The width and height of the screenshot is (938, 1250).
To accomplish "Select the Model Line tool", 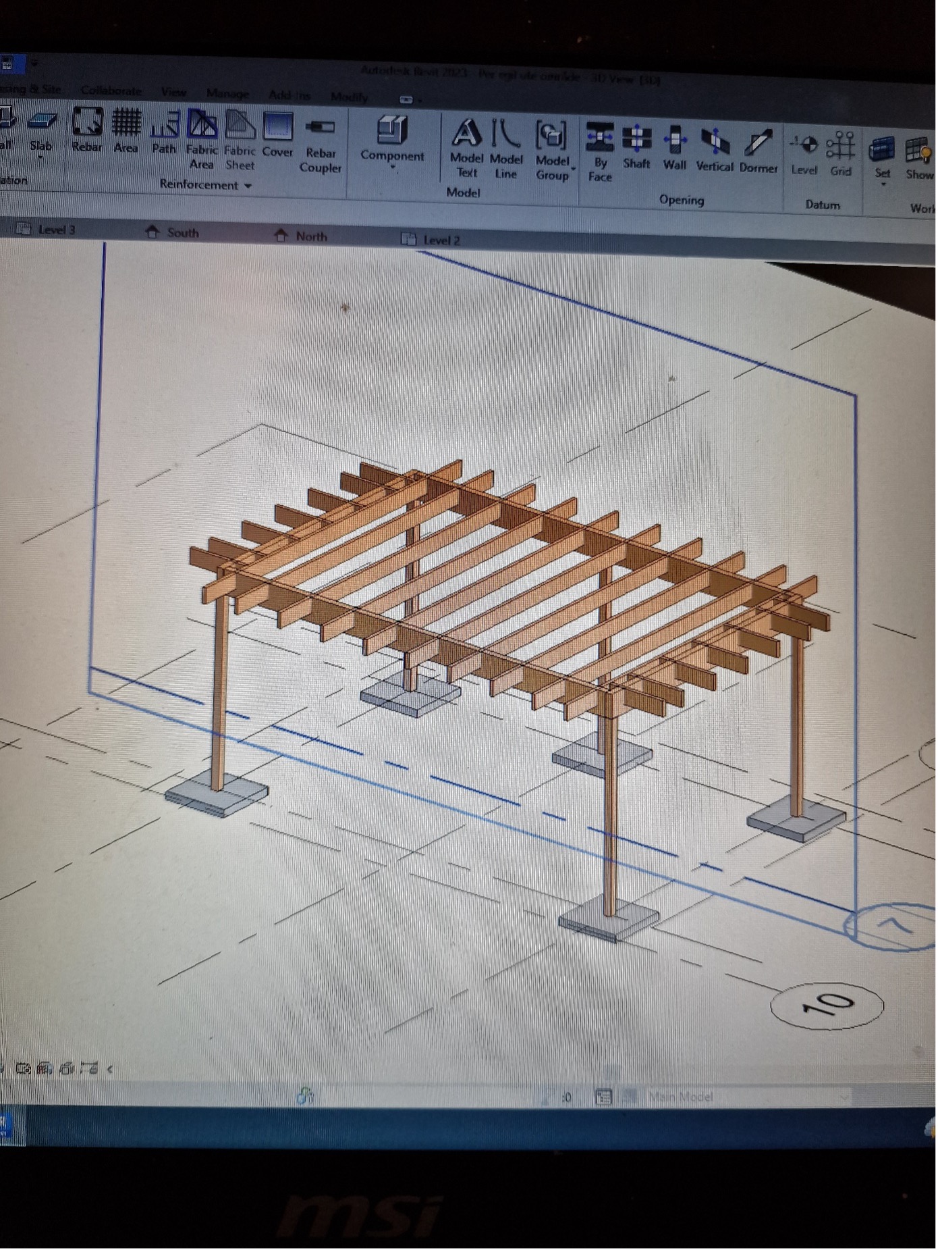I will (505, 148).
